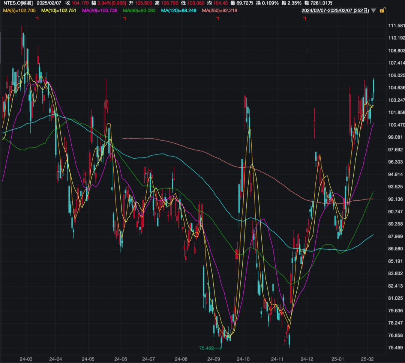
Task: Open the date range dropdown triangle
Action: (x=373, y=10)
